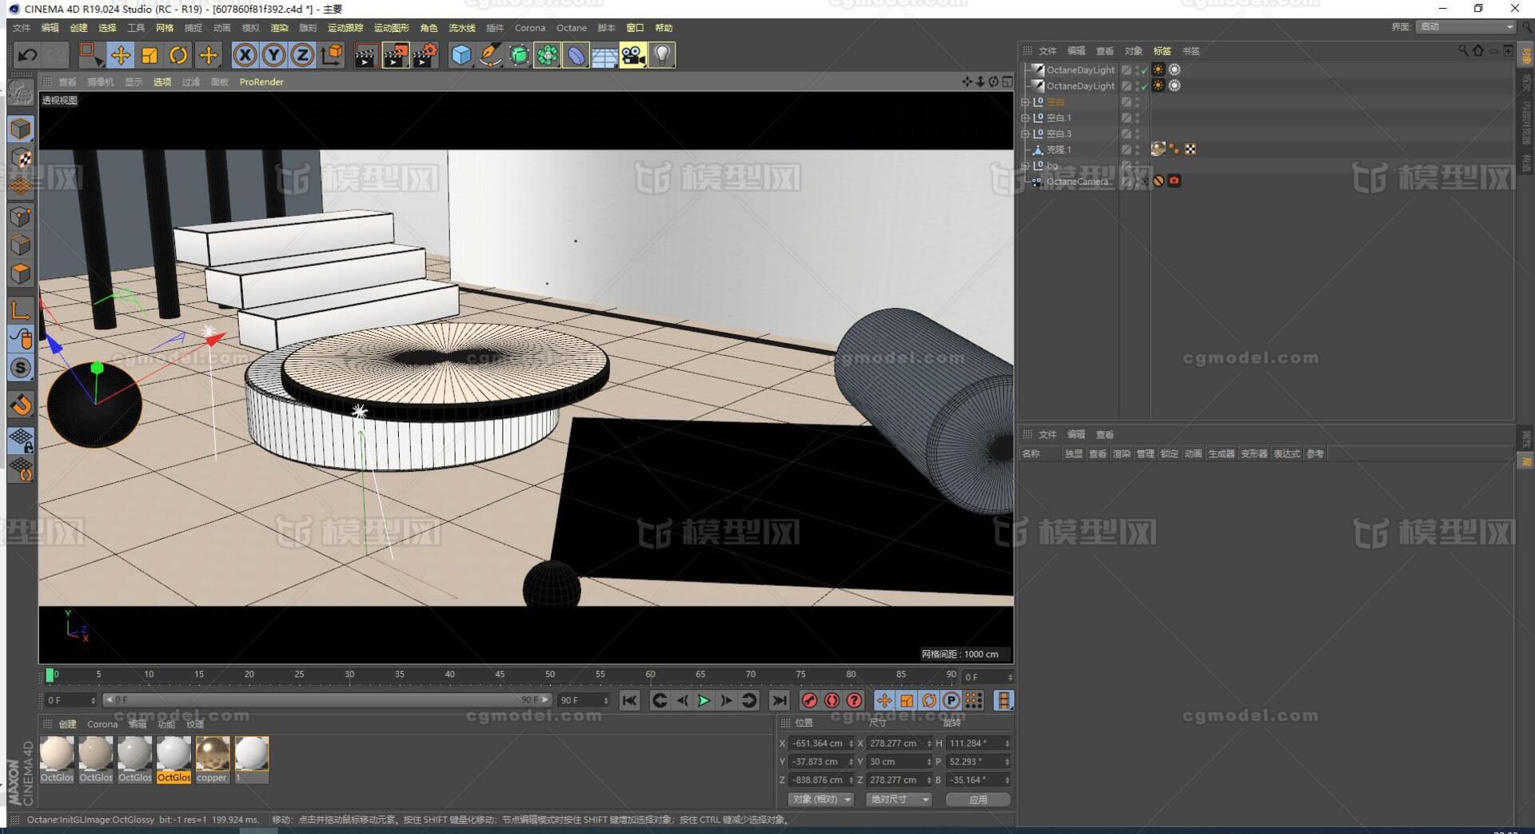This screenshot has width=1535, height=834.
Task: Toggle the Z axis lock
Action: tap(302, 55)
